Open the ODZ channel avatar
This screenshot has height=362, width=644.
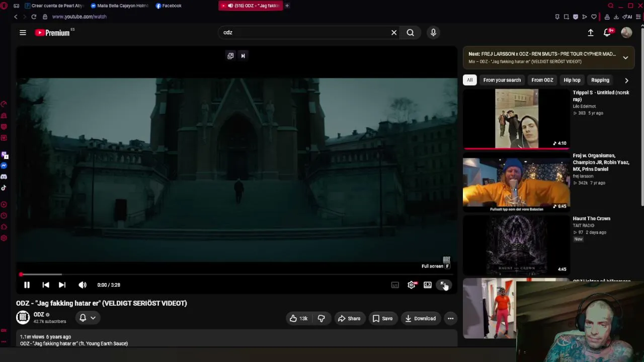(23, 317)
